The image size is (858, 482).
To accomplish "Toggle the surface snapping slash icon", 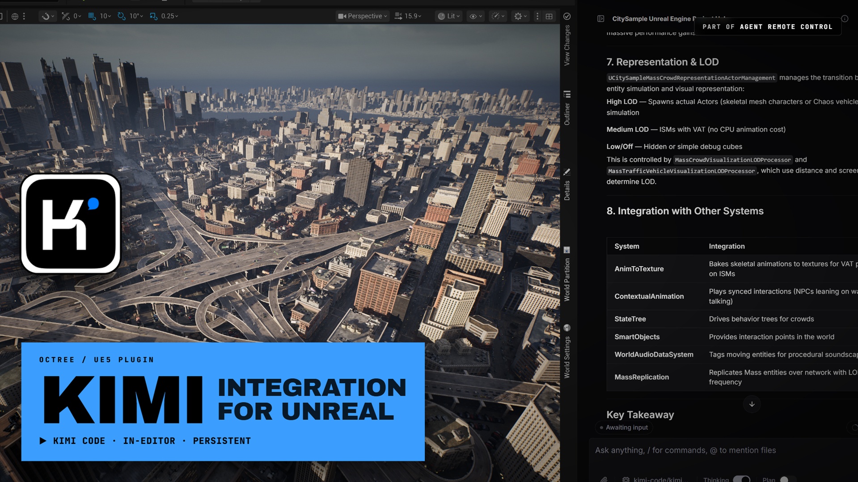I will (x=66, y=16).
